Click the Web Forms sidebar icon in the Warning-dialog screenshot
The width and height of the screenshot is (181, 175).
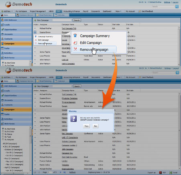[2, 123]
